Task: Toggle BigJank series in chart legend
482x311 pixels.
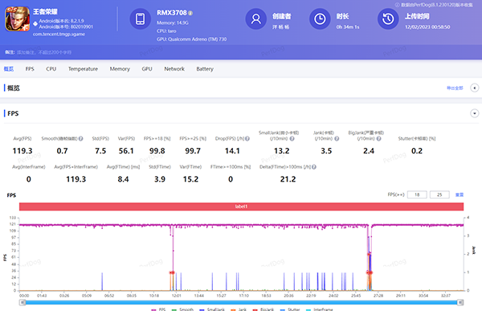Action: 263,309
